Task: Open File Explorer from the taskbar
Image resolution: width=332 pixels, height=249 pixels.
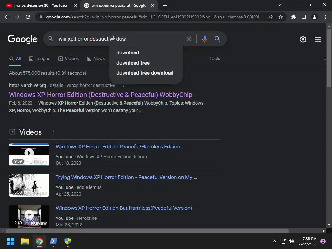Action: click(x=25, y=241)
